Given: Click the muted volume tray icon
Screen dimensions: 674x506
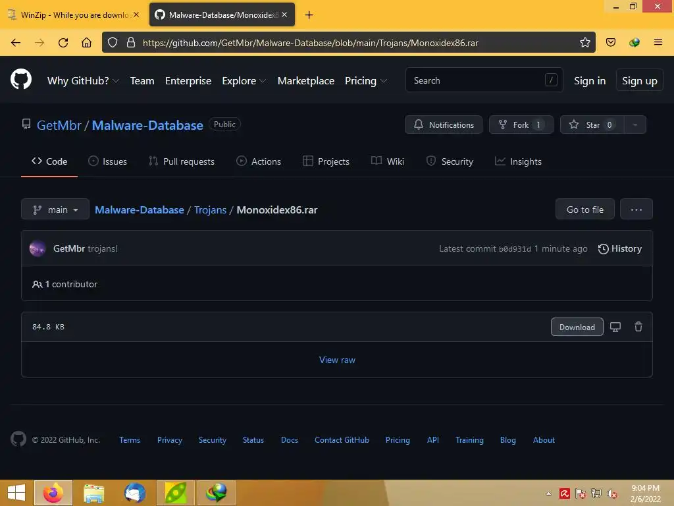Looking at the screenshot, I should (611, 493).
